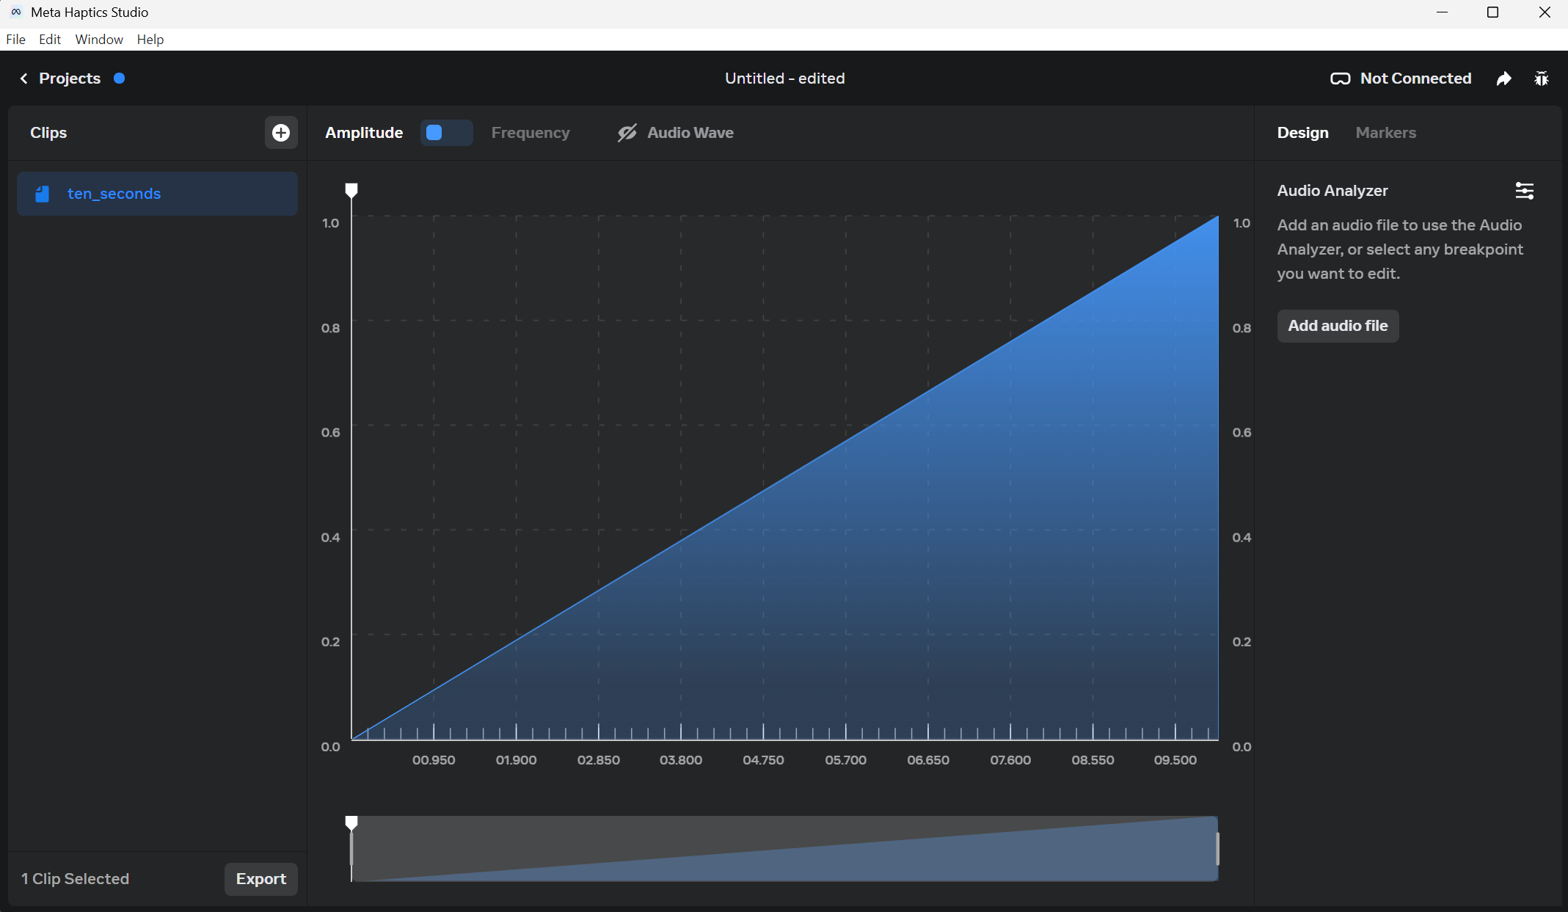Click the Audio Wave label
Viewport: 1568px width, 912px height.
click(x=690, y=133)
